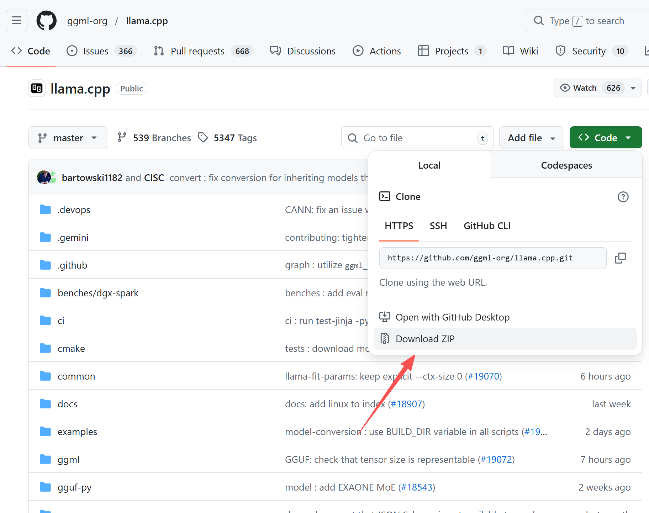Open the Pull requests tab

(204, 51)
